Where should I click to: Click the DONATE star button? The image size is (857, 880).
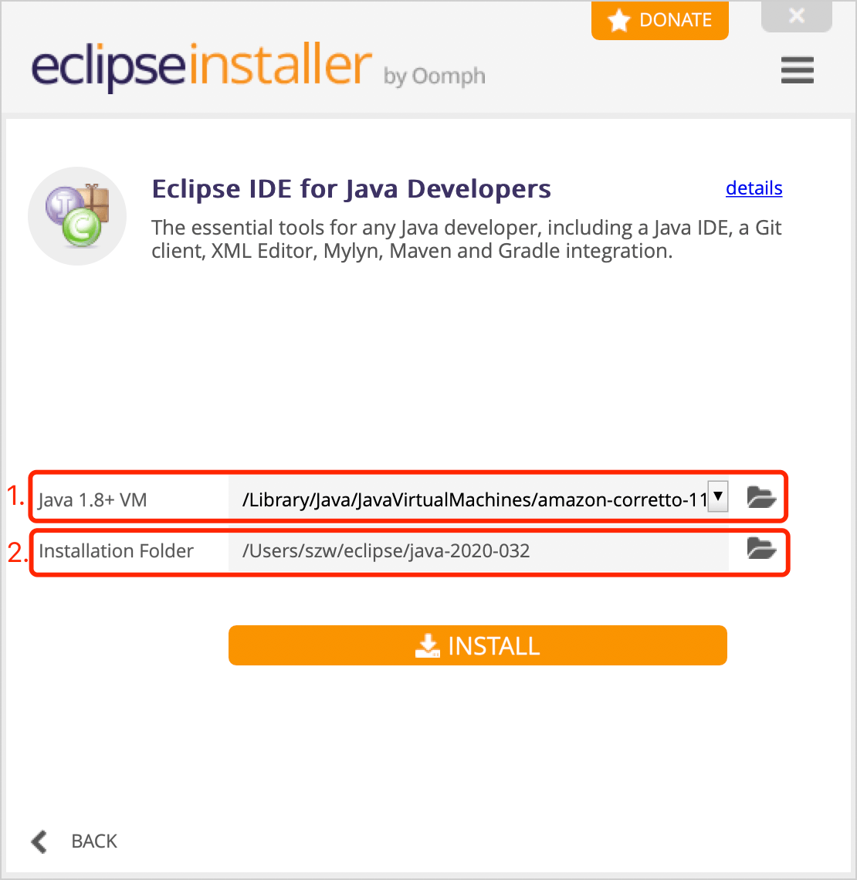659,20
